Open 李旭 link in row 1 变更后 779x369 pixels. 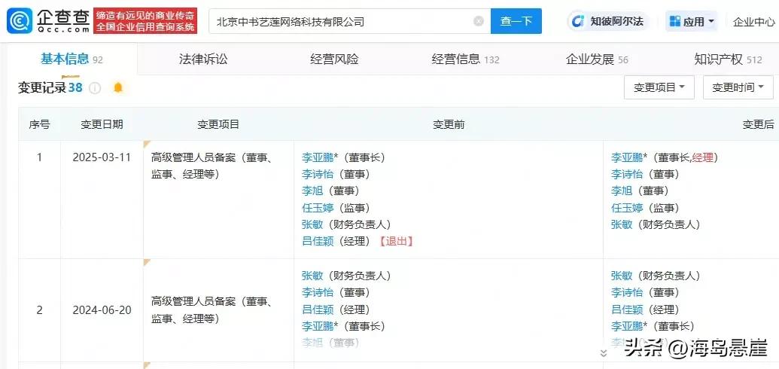[622, 191]
